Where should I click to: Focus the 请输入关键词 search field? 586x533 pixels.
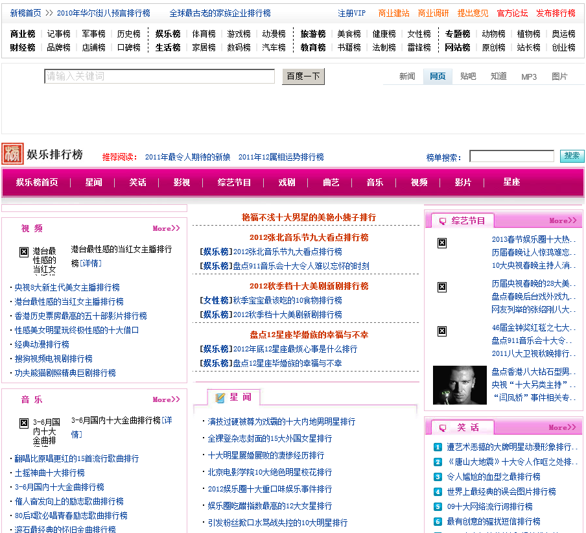click(159, 77)
